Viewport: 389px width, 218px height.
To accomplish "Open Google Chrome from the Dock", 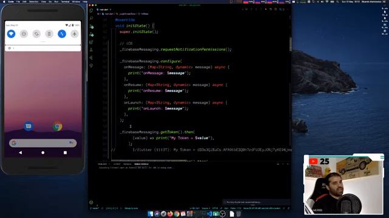I will (176, 214).
